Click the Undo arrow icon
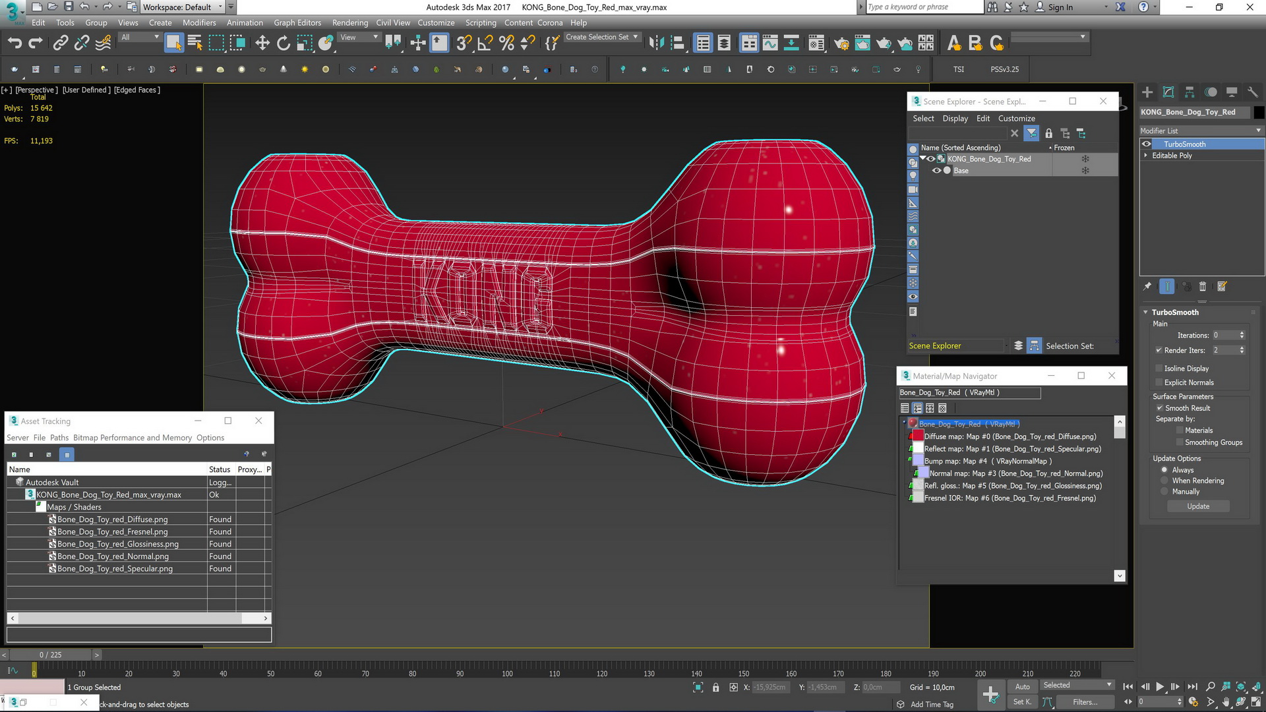The height and width of the screenshot is (712, 1266). (15, 44)
